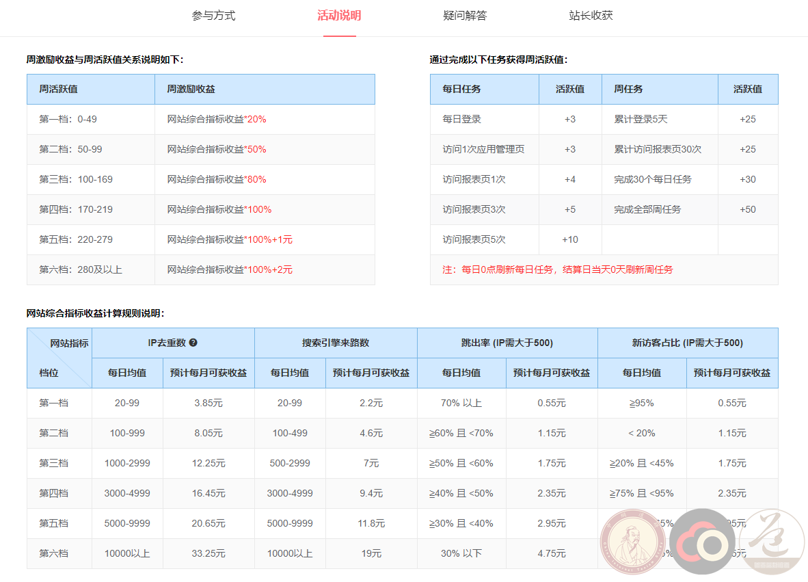Select the 1000-2999 daily average cell
808x582 pixels.
(127, 464)
